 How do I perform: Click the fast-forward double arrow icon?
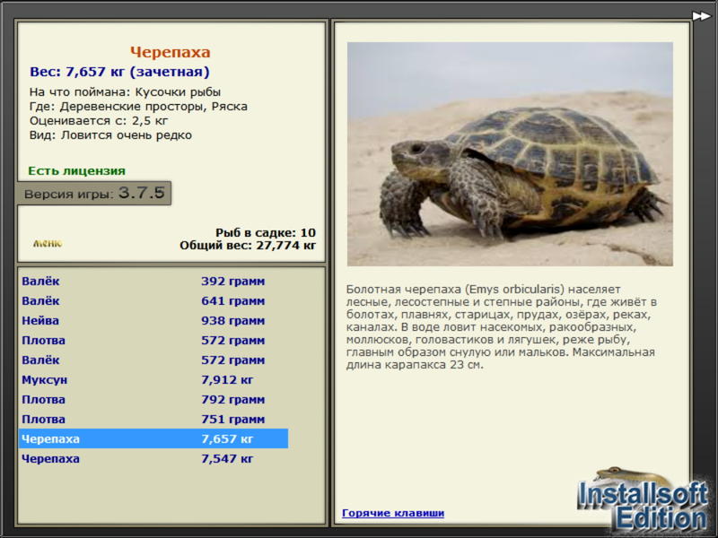coord(701,16)
